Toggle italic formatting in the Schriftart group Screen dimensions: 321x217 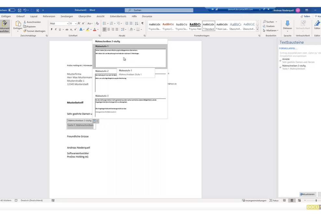(x=56, y=29)
